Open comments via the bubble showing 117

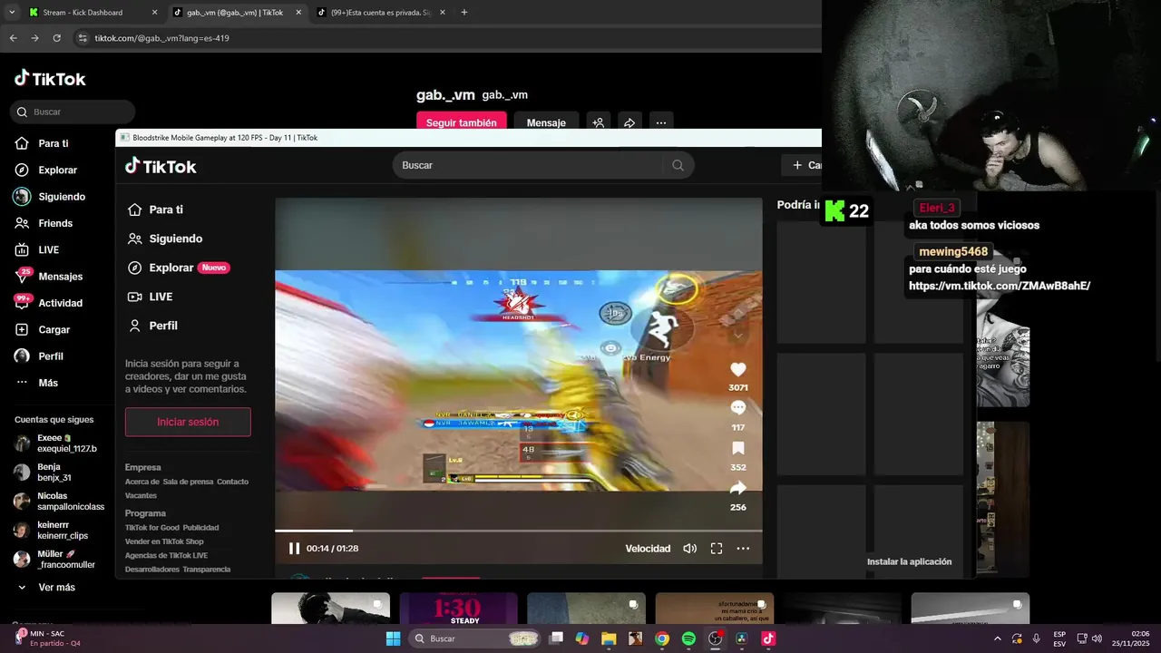738,409
